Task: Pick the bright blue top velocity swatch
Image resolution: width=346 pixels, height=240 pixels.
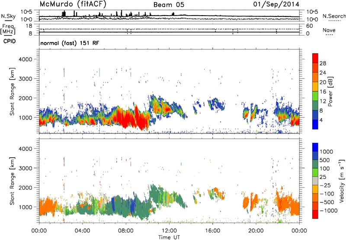Action: (315, 147)
